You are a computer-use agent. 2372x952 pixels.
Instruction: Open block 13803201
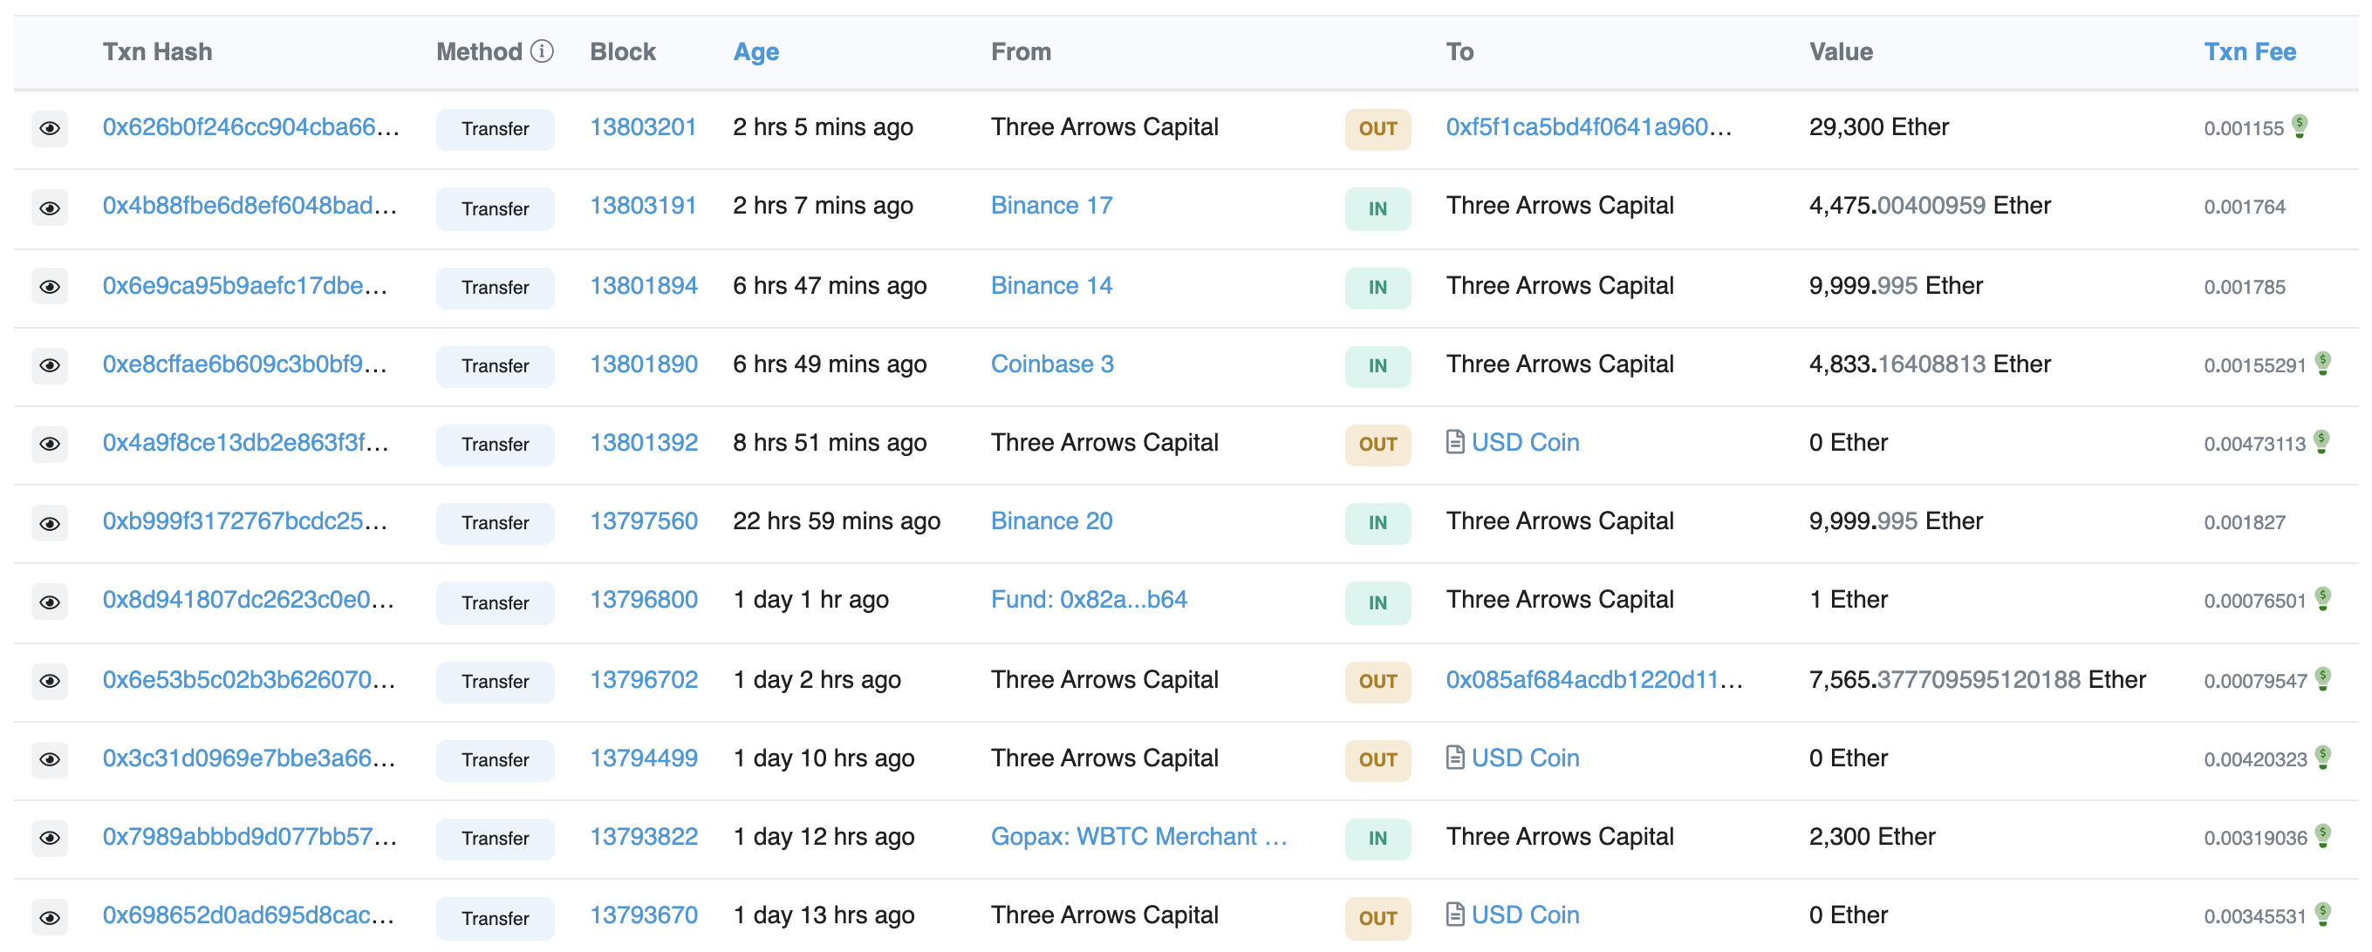point(643,127)
